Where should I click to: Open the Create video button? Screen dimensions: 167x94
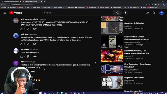coord(147,13)
